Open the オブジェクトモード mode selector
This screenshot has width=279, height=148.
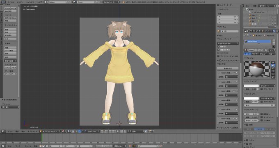point(50,131)
